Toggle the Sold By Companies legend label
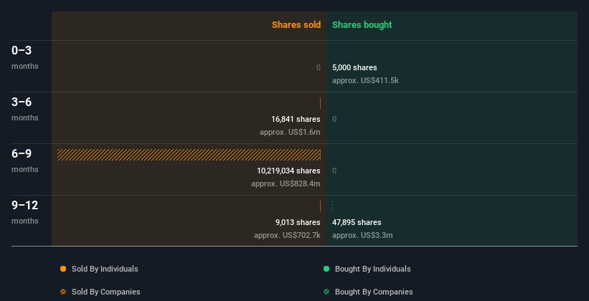 (106, 292)
